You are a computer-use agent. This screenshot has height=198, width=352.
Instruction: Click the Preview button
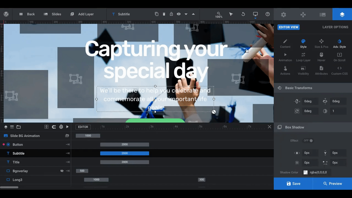(x=332, y=183)
